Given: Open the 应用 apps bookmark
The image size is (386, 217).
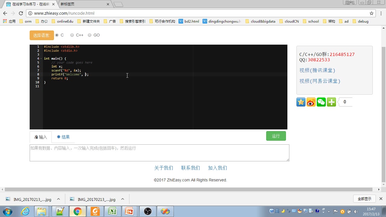Looking at the screenshot, I should point(9,21).
